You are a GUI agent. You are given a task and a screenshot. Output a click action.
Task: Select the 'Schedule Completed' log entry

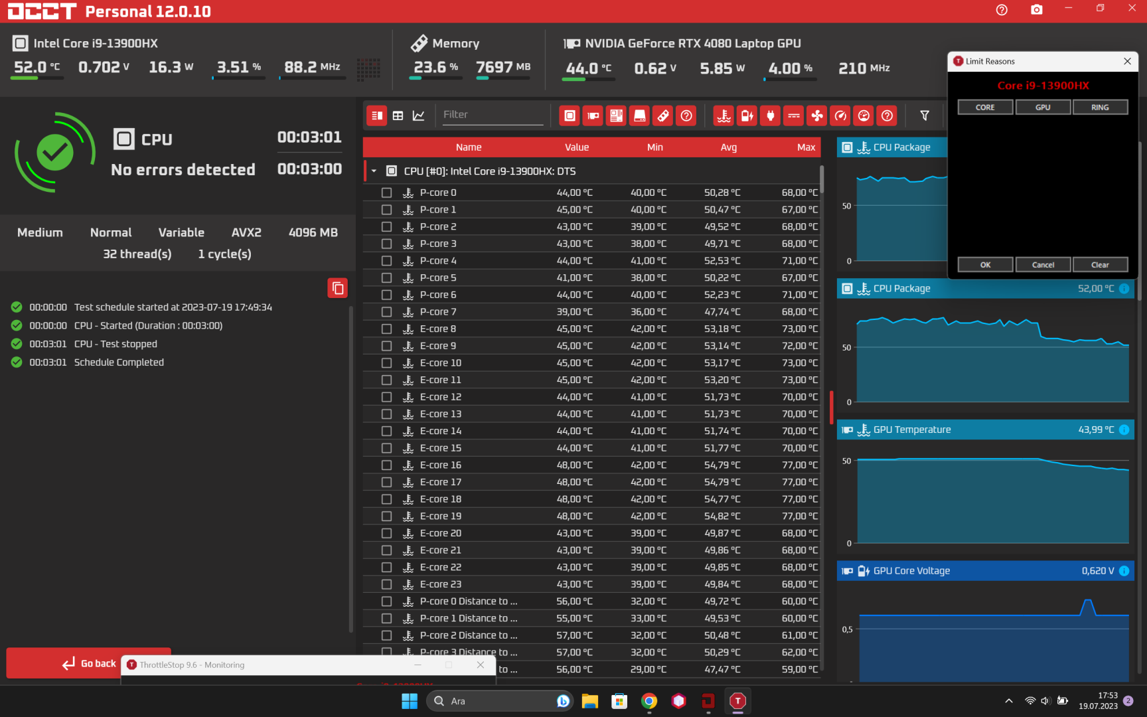119,362
